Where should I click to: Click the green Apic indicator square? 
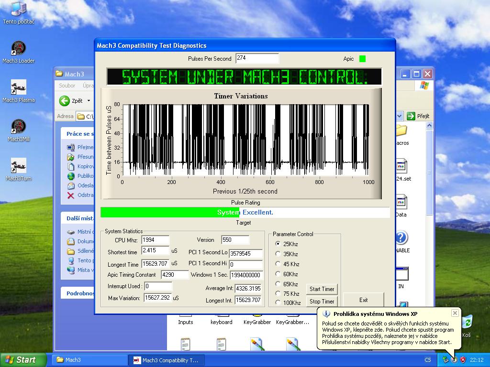tap(362, 59)
